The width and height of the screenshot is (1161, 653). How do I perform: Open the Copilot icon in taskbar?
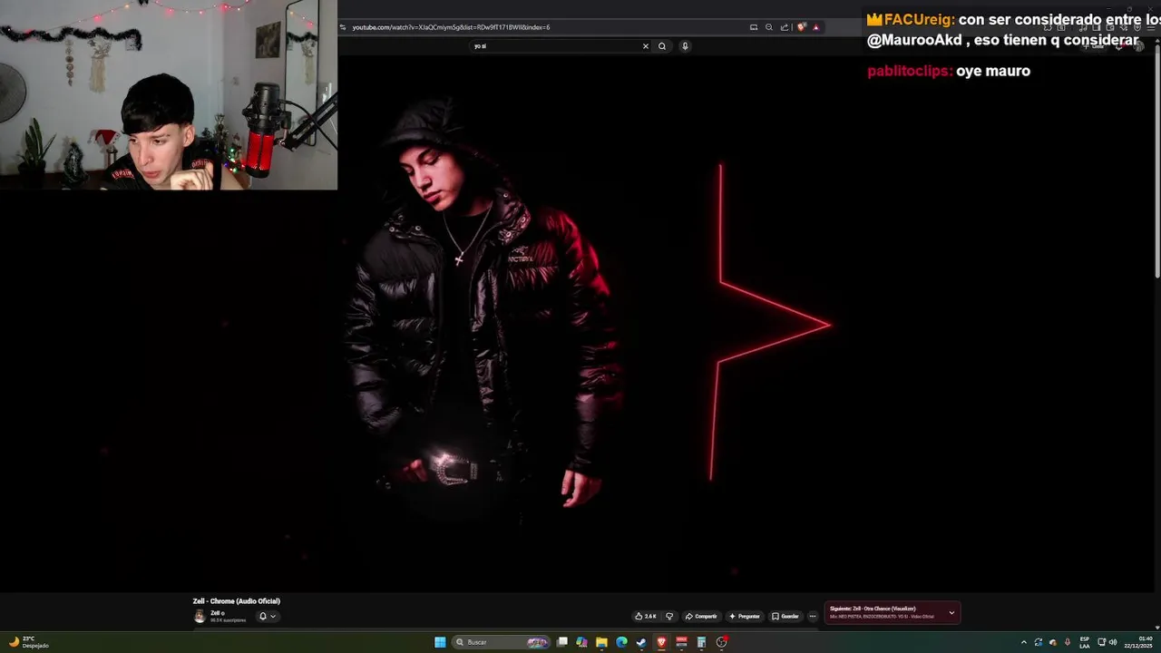point(582,642)
